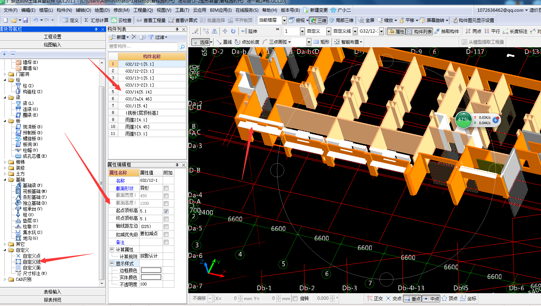The width and height of the screenshot is (541, 306).
Task: Toggle checkbox in 截面形状 row
Action: pyautogui.click(x=166, y=188)
